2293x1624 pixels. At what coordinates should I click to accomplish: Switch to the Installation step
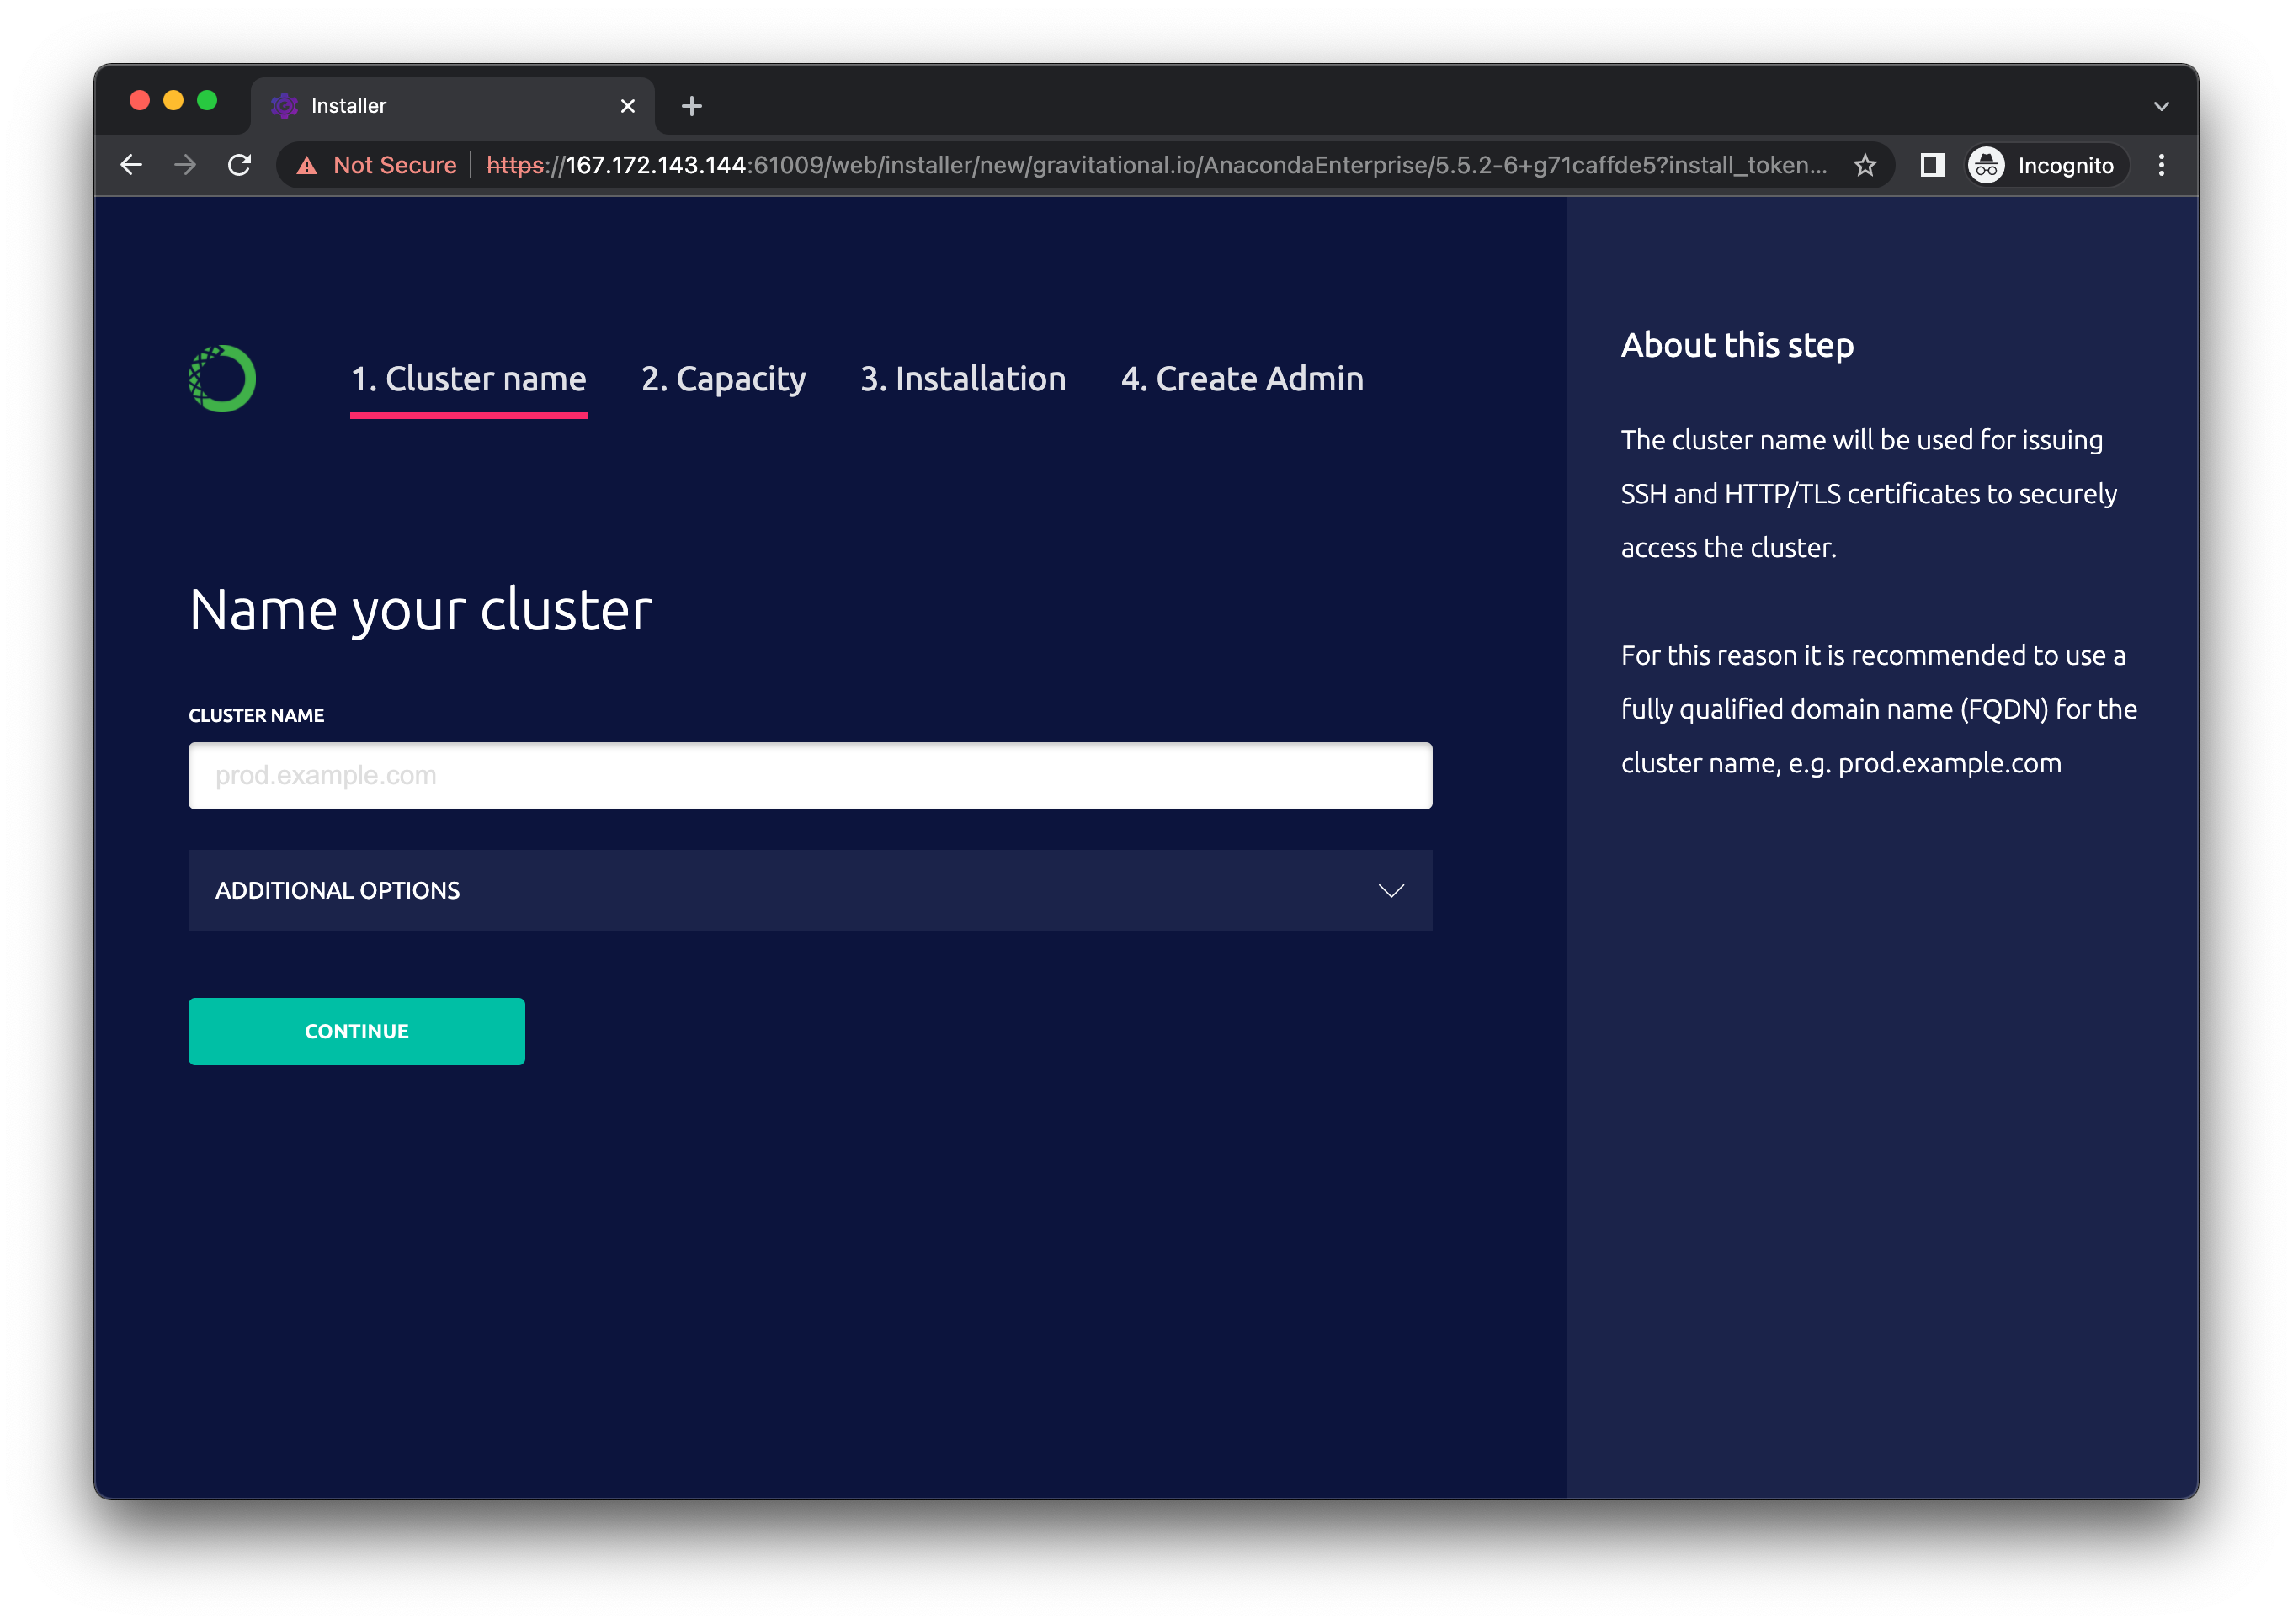click(962, 379)
